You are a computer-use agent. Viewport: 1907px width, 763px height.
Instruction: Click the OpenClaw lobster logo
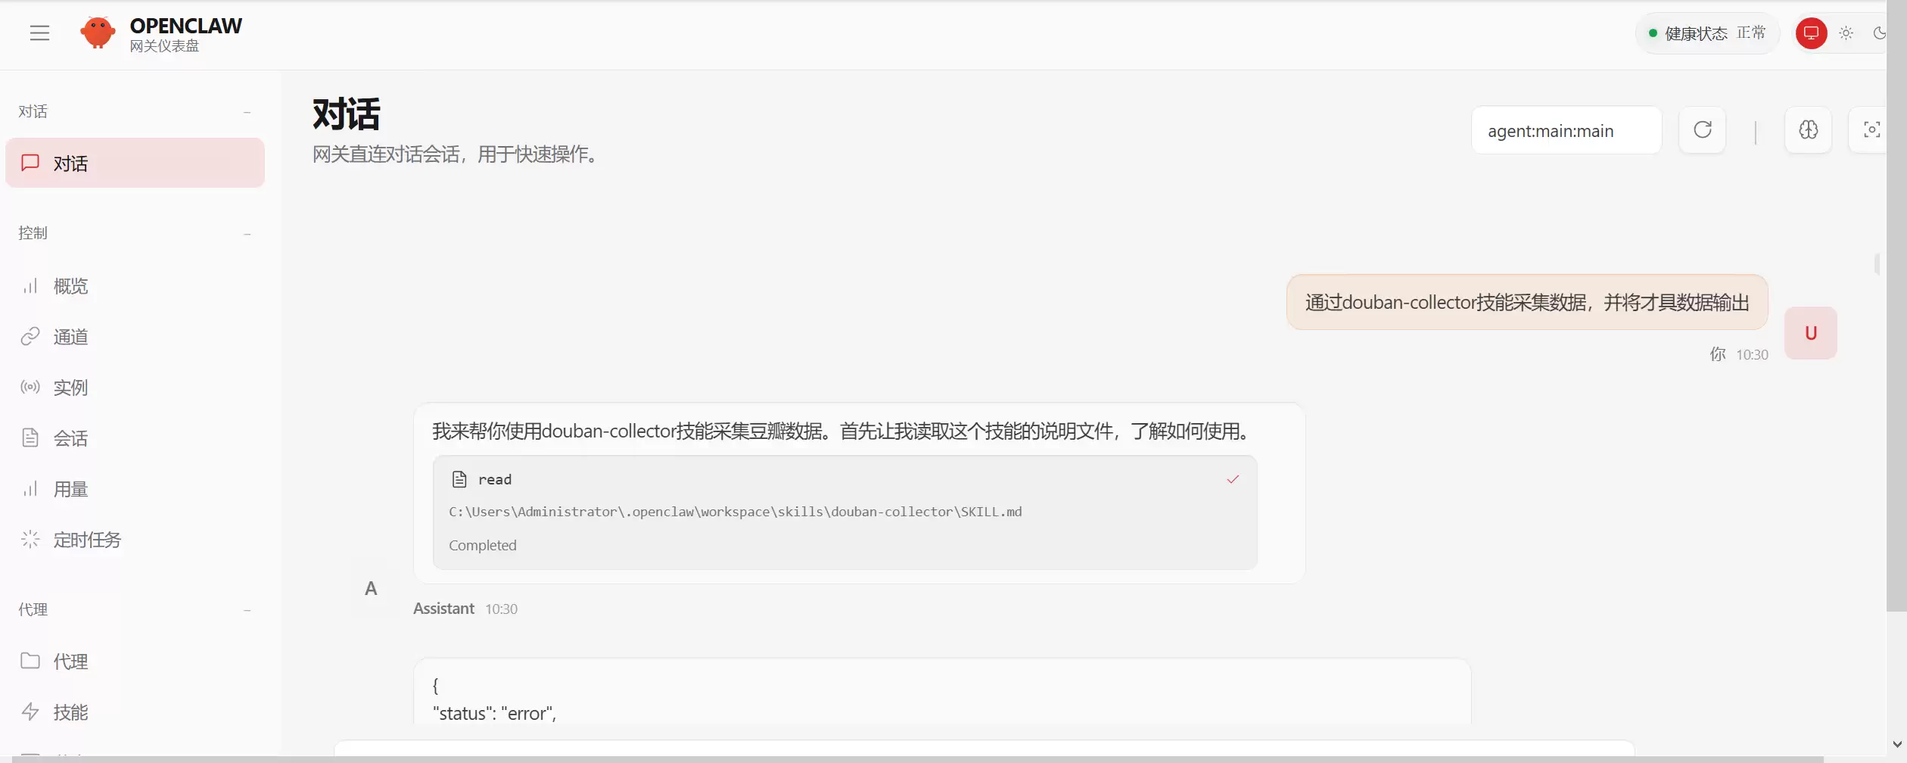pos(98,33)
